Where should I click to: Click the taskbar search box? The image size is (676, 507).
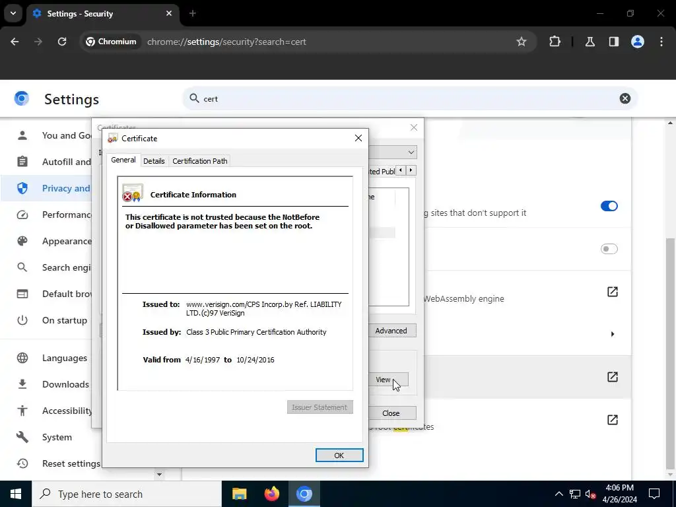click(x=127, y=494)
